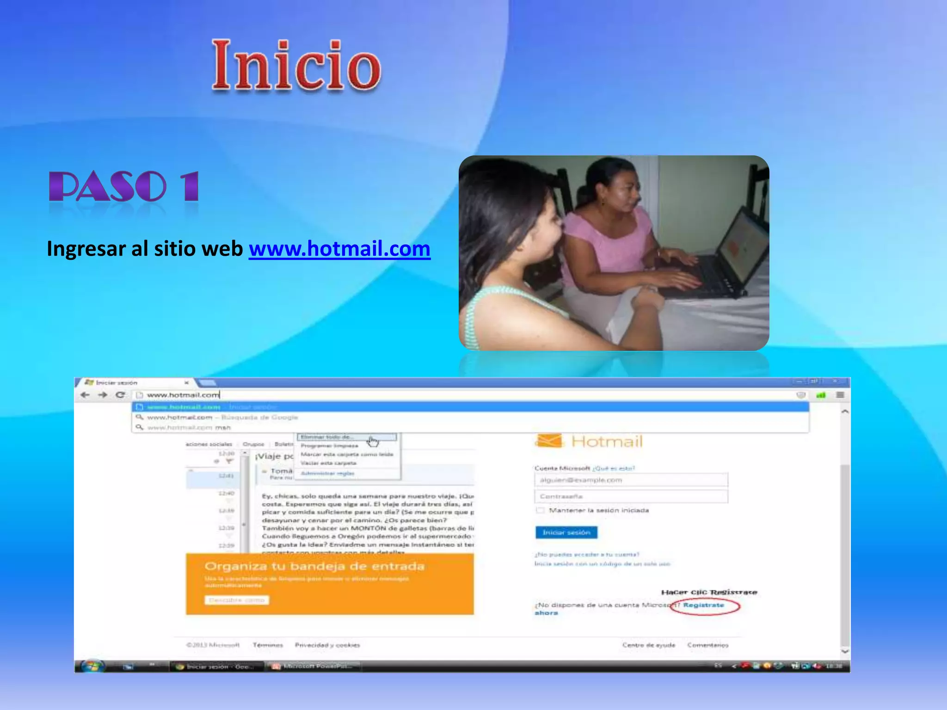The height and width of the screenshot is (710, 947).
Task: Open the Windows Start orb
Action: pos(92,666)
